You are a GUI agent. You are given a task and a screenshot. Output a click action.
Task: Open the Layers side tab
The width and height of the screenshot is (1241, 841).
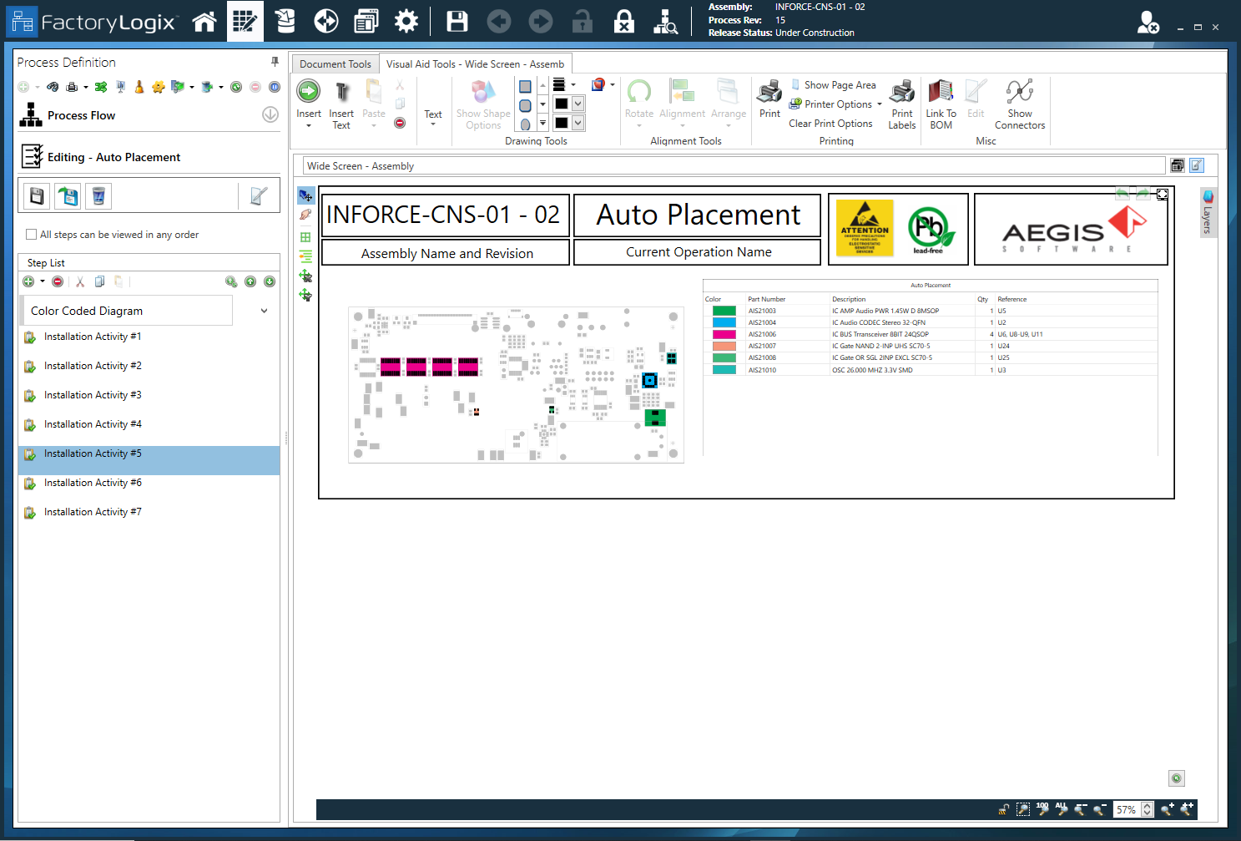1207,211
